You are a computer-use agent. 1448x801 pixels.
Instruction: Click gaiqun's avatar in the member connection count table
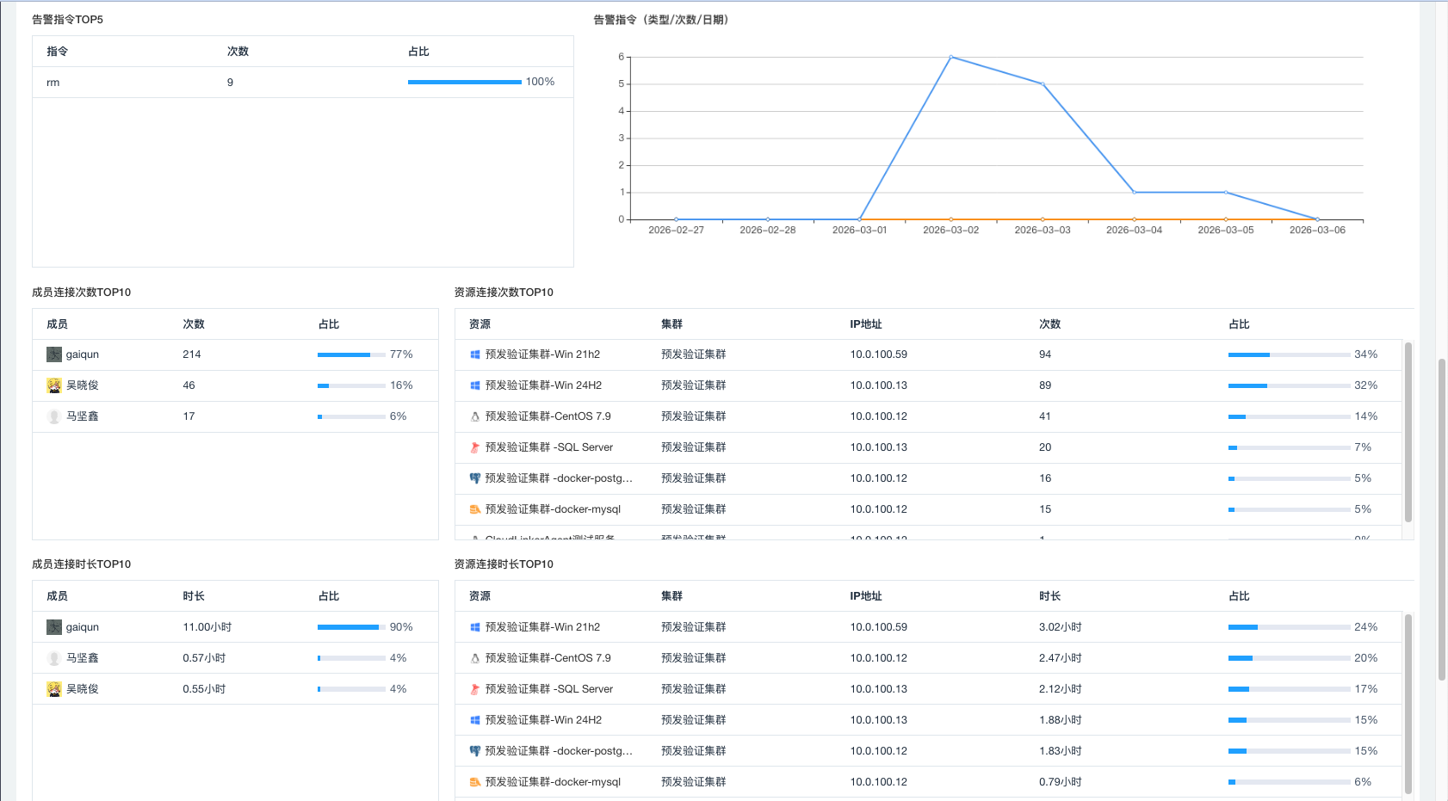[x=53, y=354]
